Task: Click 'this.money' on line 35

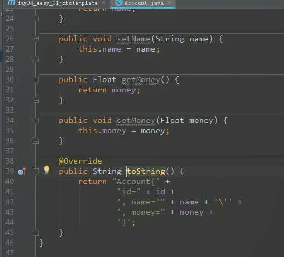Action: pos(102,131)
